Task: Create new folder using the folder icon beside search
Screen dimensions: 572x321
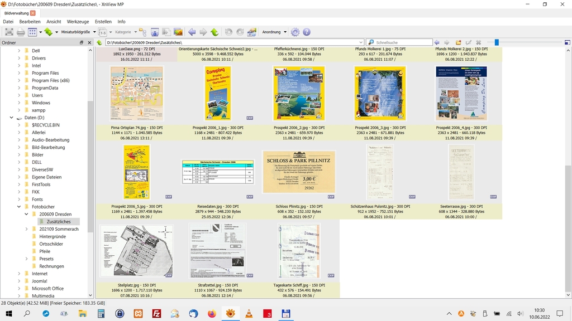Action: pyautogui.click(x=458, y=42)
